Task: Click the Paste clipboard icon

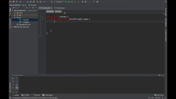Action: (34, 2)
